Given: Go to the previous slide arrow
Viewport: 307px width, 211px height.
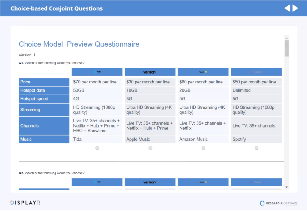Looking at the screenshot, I should tap(287, 8).
